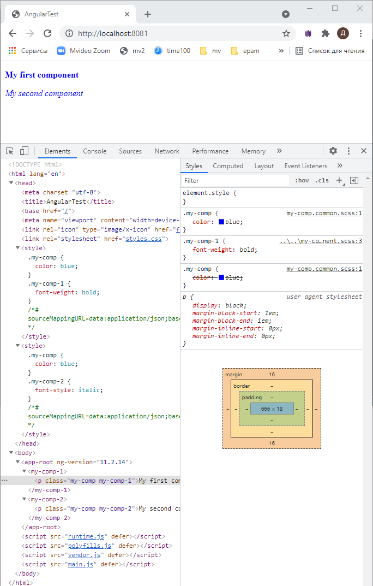373x586 pixels.
Task: Switch to the Console tab
Action: pyautogui.click(x=94, y=151)
